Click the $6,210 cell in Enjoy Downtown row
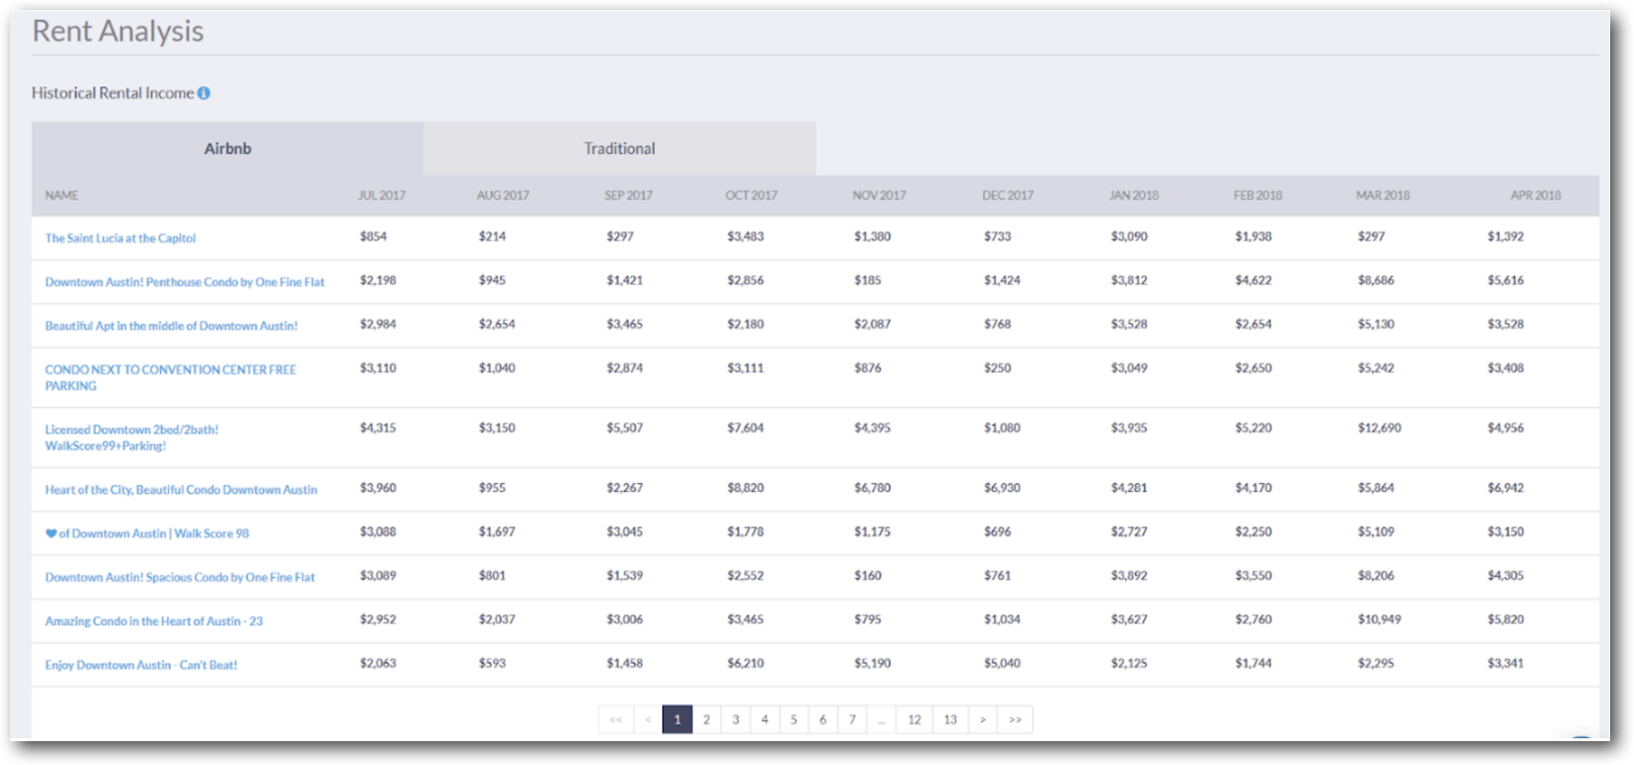Viewport: 1634px width, 765px height. point(745,664)
